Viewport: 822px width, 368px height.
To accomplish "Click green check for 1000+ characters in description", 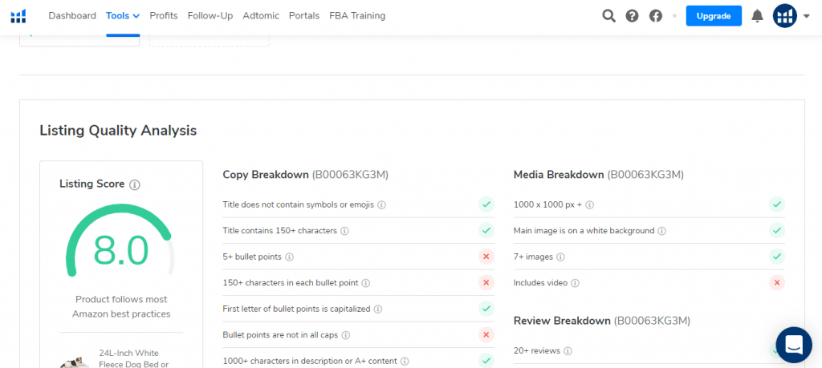I will (486, 360).
